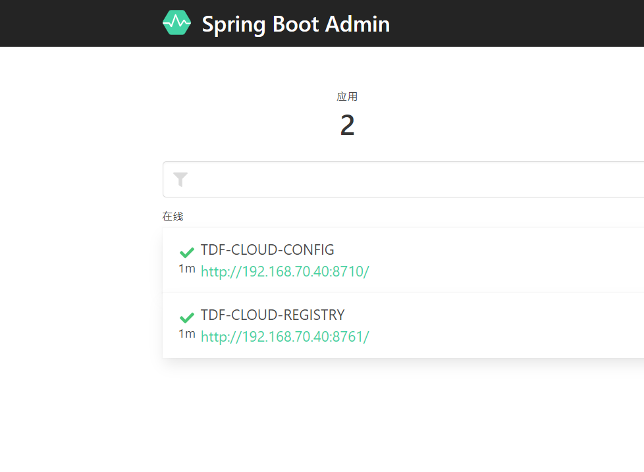The image size is (644, 472).
Task: Click the green check icon beside TDF-CLOUD-CONFIG
Action: tap(186, 252)
